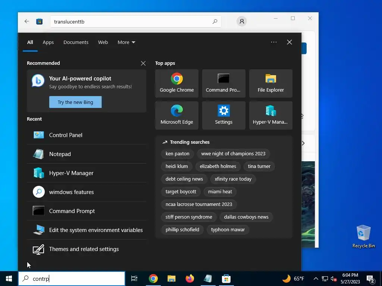Search trending 'wwe night of champions 2023'

coord(233,154)
